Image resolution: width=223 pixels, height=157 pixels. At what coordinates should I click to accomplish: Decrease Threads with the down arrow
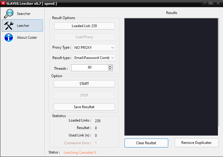[x=110, y=69]
